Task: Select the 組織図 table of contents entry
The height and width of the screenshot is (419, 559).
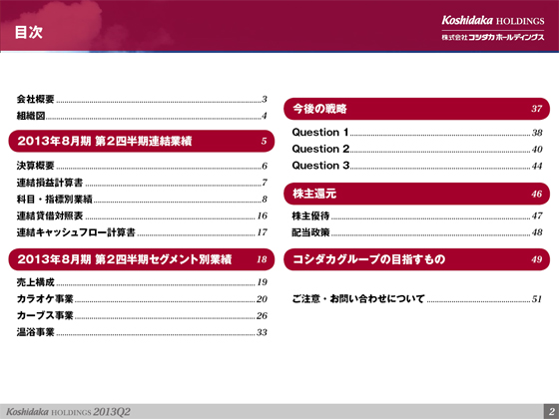Action: pos(142,116)
